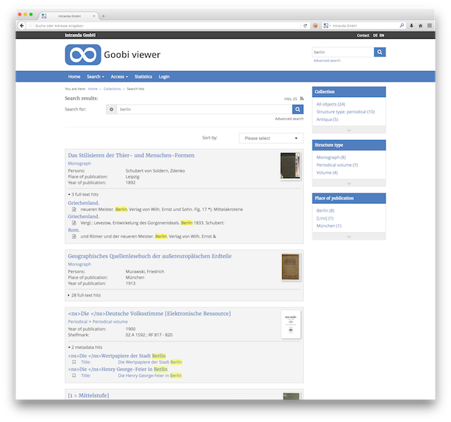Image resolution: width=451 pixels, height=422 pixels.
Task: Click the browser search bar magnifier icon
Action: (402, 25)
